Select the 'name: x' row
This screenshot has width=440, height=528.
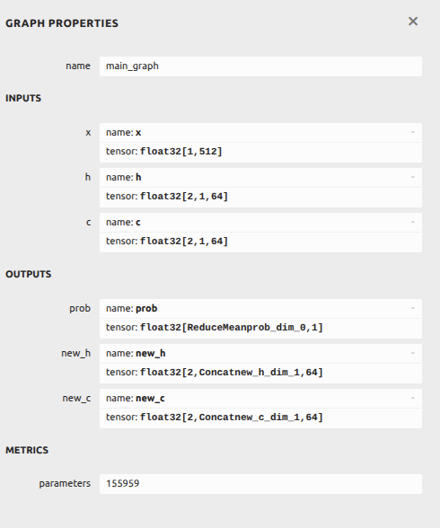[x=260, y=133]
